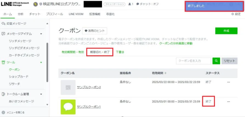The image size is (245, 117).
Task: Open the プロフィール tab
Action: click(55, 14)
